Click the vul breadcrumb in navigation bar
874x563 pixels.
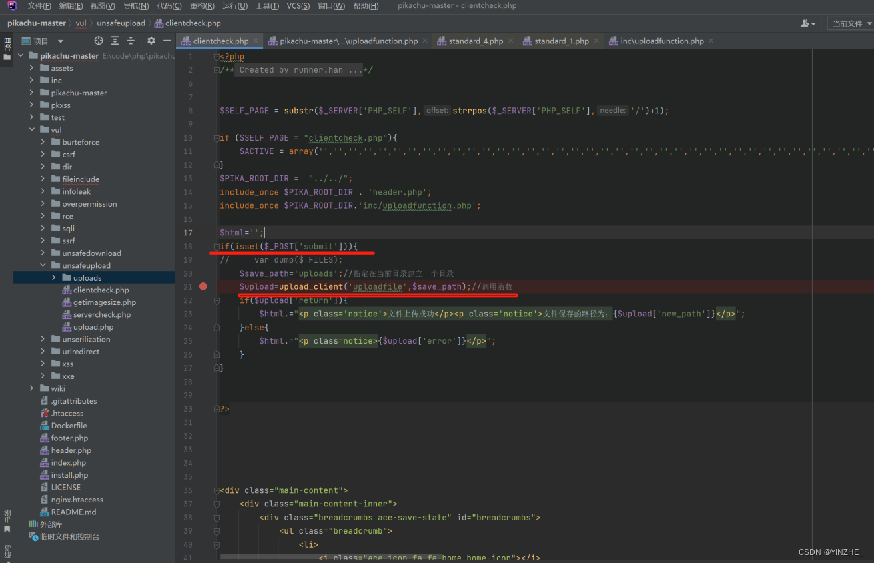click(81, 23)
